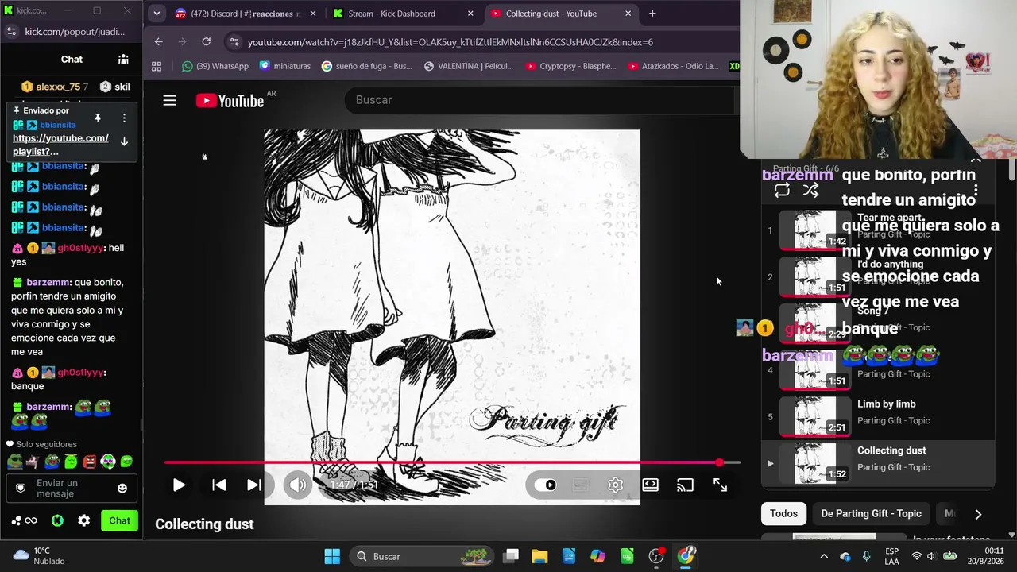1017x572 pixels.
Task: Close the Collecting dust YouTube tab
Action: 628,14
